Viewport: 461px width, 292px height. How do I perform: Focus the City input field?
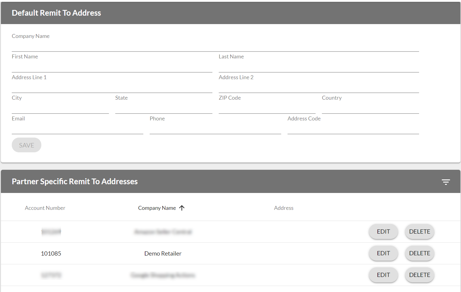coord(60,108)
